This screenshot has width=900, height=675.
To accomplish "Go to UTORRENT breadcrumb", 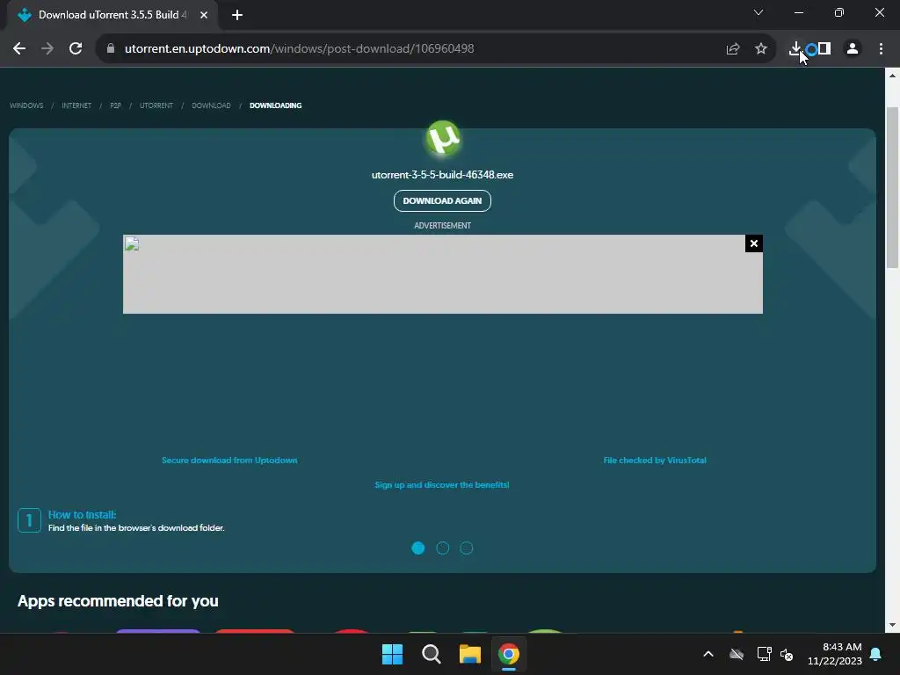I will click(x=156, y=105).
